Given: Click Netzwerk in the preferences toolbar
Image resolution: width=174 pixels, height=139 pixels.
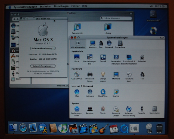Looking at the screenshot, I should click(109, 44).
